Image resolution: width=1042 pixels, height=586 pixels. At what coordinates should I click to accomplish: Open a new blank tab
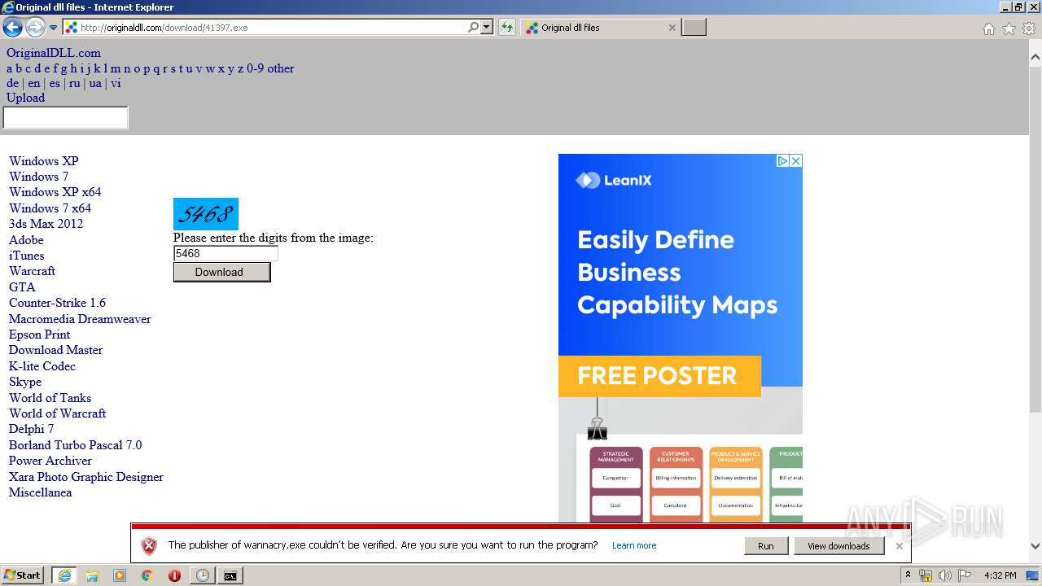[x=694, y=28]
